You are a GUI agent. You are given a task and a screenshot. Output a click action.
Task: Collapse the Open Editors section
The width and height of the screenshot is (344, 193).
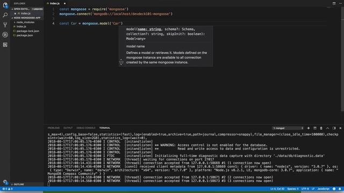point(21,9)
